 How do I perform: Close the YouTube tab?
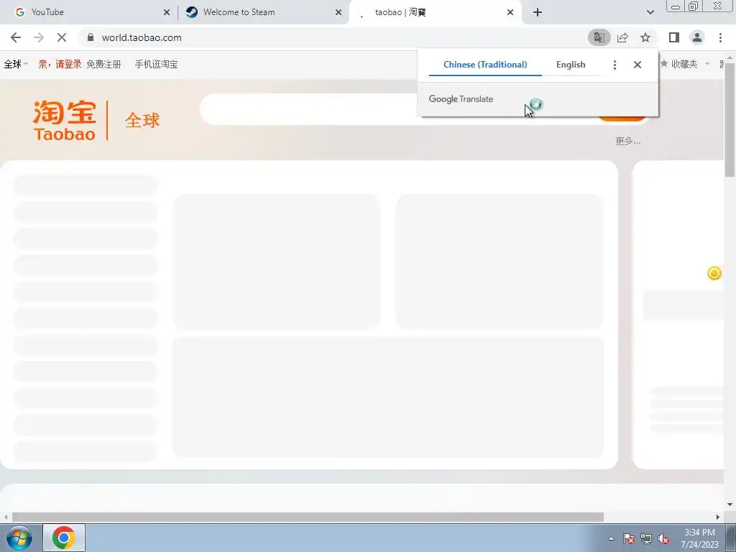pos(167,12)
